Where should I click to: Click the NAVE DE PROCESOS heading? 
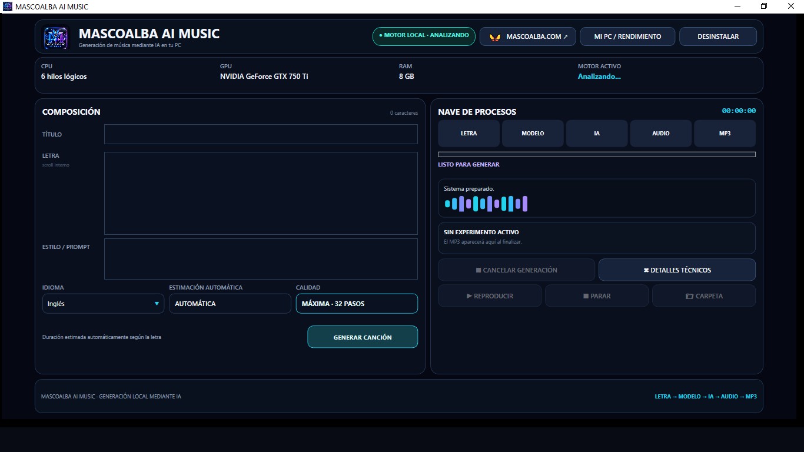[477, 112]
